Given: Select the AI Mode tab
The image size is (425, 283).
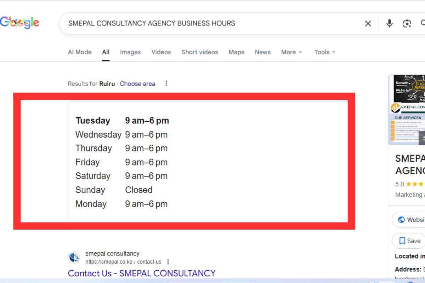Looking at the screenshot, I should tap(79, 52).
